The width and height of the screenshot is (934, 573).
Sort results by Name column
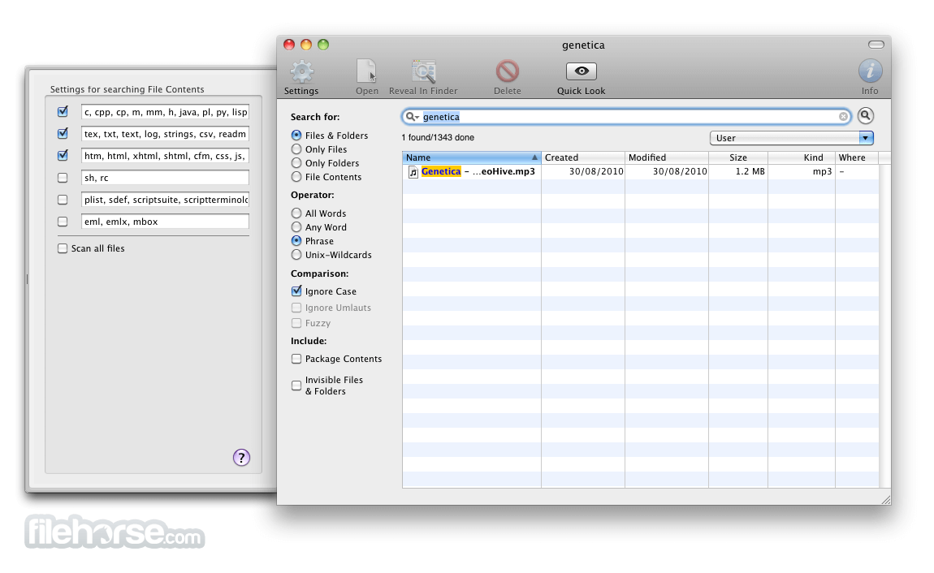(x=471, y=157)
